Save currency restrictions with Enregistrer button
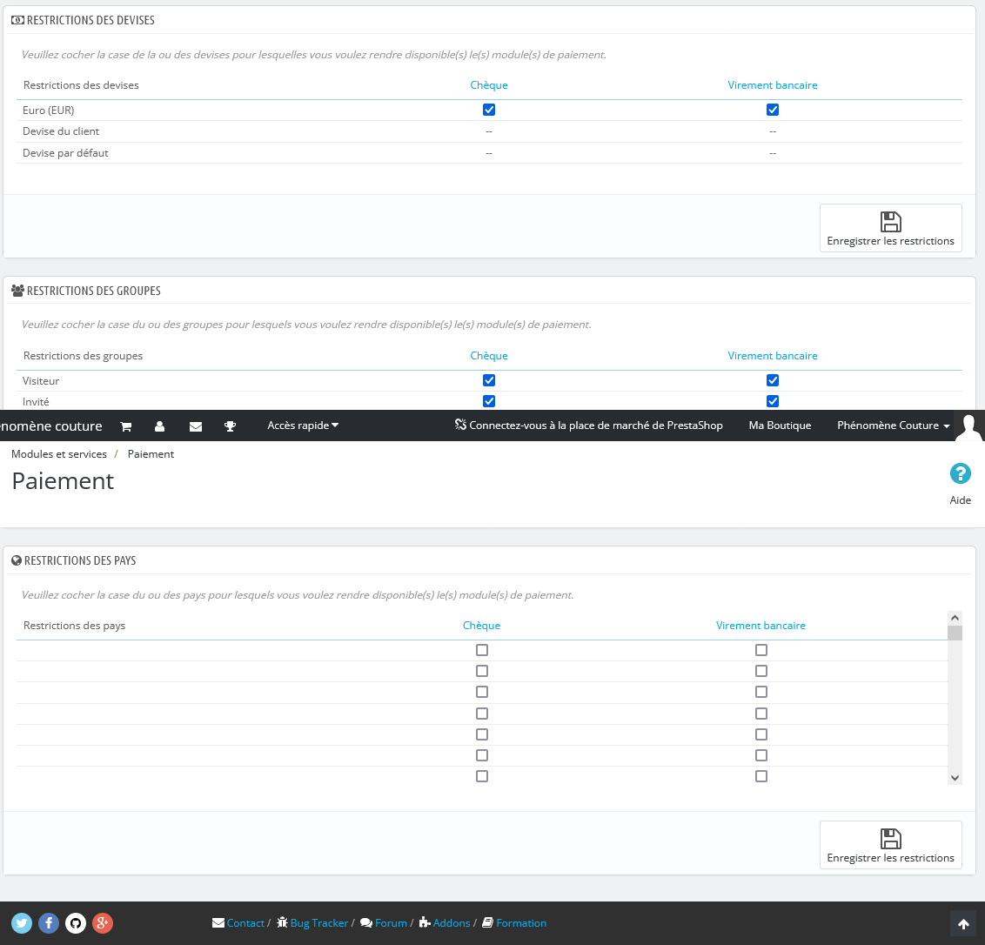The width and height of the screenshot is (985, 945). pos(890,228)
